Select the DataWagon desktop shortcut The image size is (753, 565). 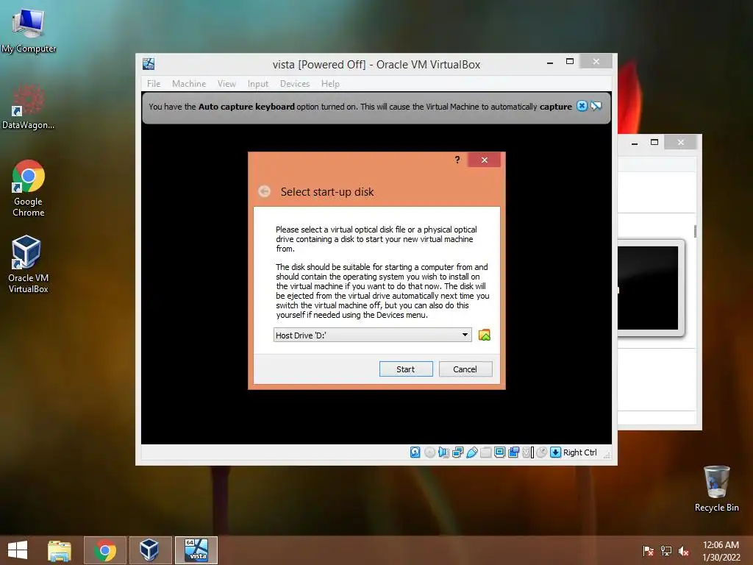[x=29, y=107]
